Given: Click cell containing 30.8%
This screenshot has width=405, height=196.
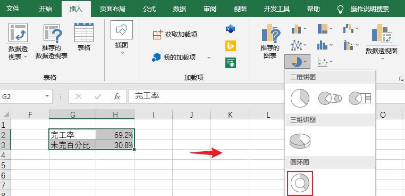Looking at the screenshot, I should [115, 145].
